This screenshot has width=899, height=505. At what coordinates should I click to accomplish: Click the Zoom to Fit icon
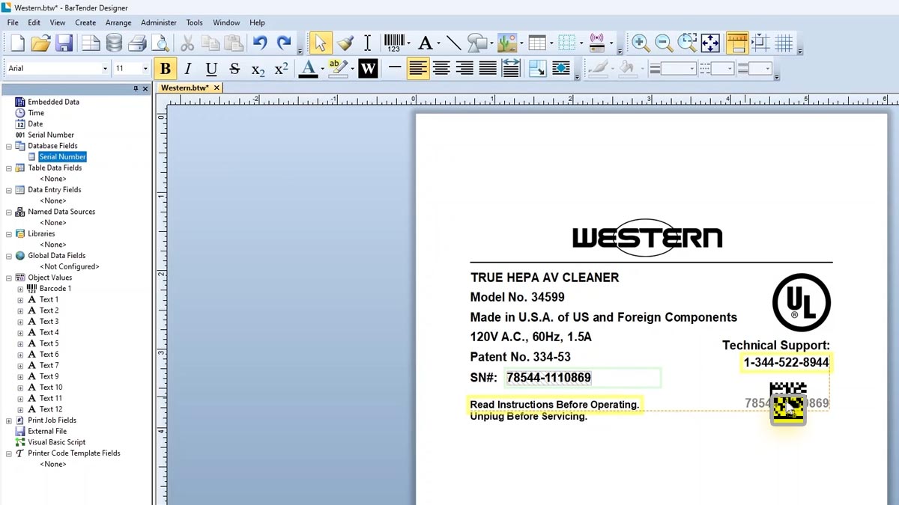pyautogui.click(x=710, y=43)
